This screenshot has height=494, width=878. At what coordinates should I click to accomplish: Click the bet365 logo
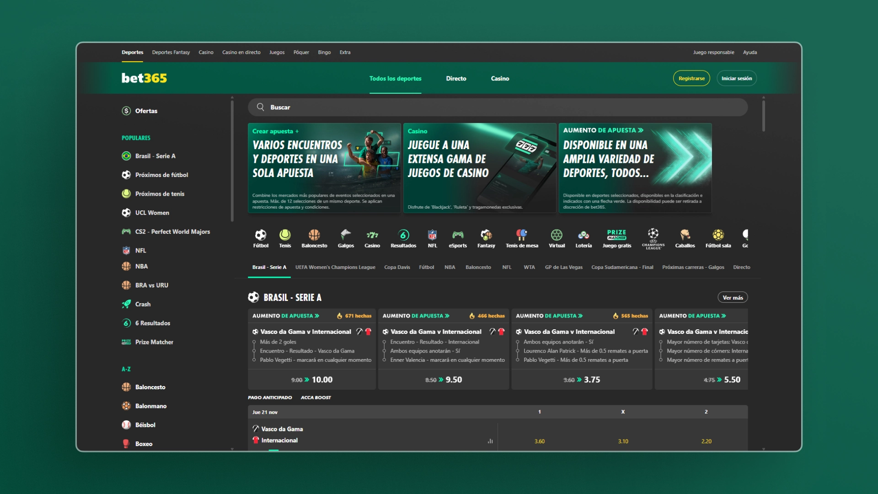click(x=144, y=78)
